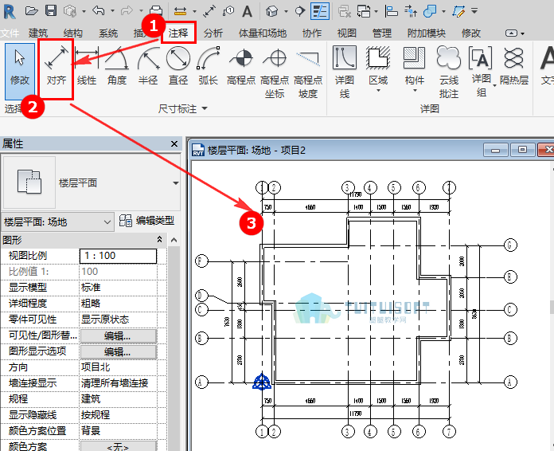The width and height of the screenshot is (554, 451).
Task: Select the 云线批注 revision cloud tool
Action: click(449, 73)
